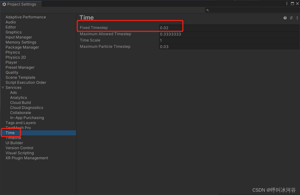The width and height of the screenshot is (300, 195).
Task: Open Graphics settings
Action: (14, 32)
